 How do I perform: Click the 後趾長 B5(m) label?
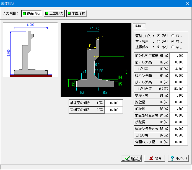click(x=152, y=122)
